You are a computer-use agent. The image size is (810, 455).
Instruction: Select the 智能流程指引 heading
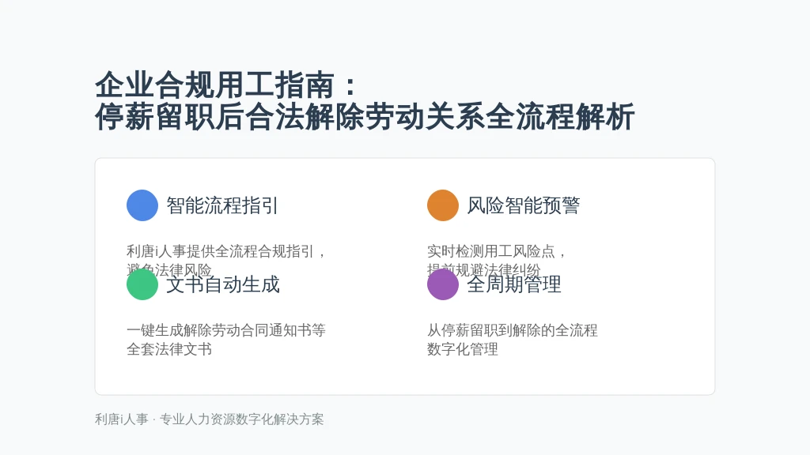point(222,205)
